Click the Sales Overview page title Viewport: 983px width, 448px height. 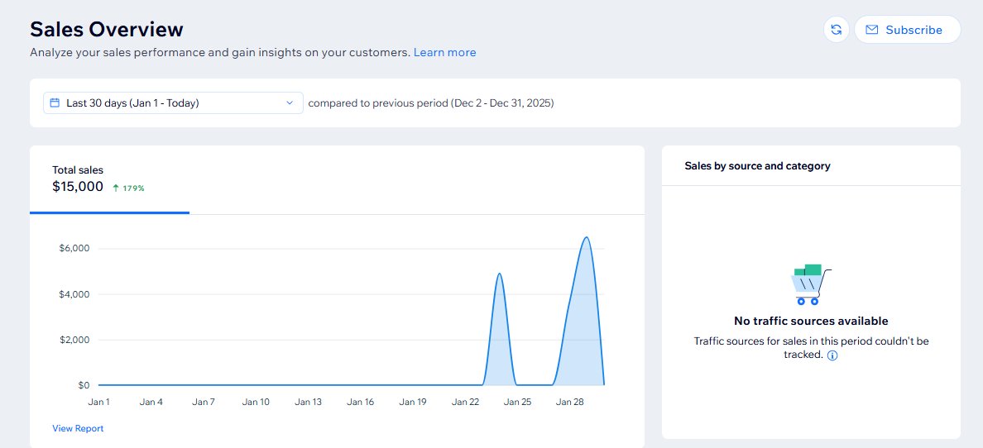tap(107, 30)
